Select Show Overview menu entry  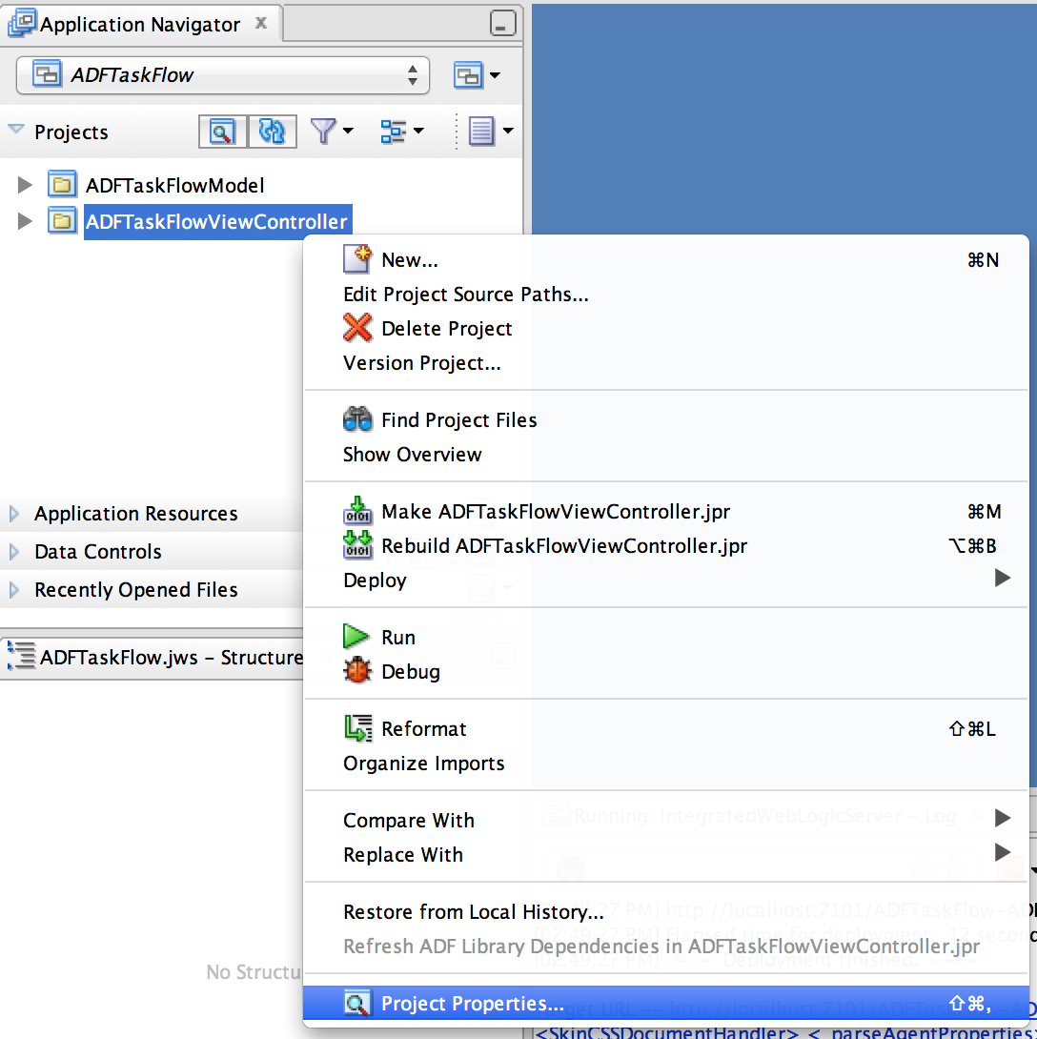click(666, 455)
